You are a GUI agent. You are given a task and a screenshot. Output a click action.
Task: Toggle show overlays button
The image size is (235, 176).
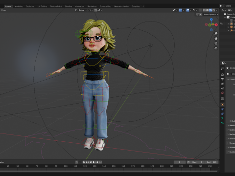pyautogui.click(x=188, y=10)
